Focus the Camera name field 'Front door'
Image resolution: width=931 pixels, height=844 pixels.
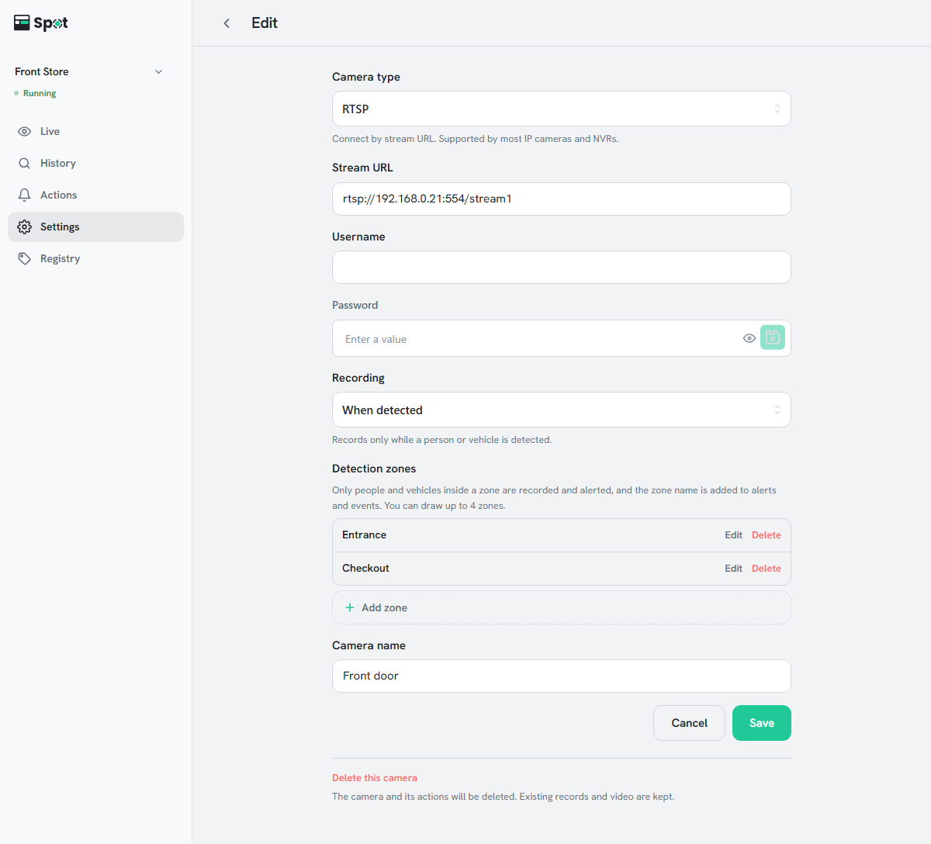click(562, 676)
